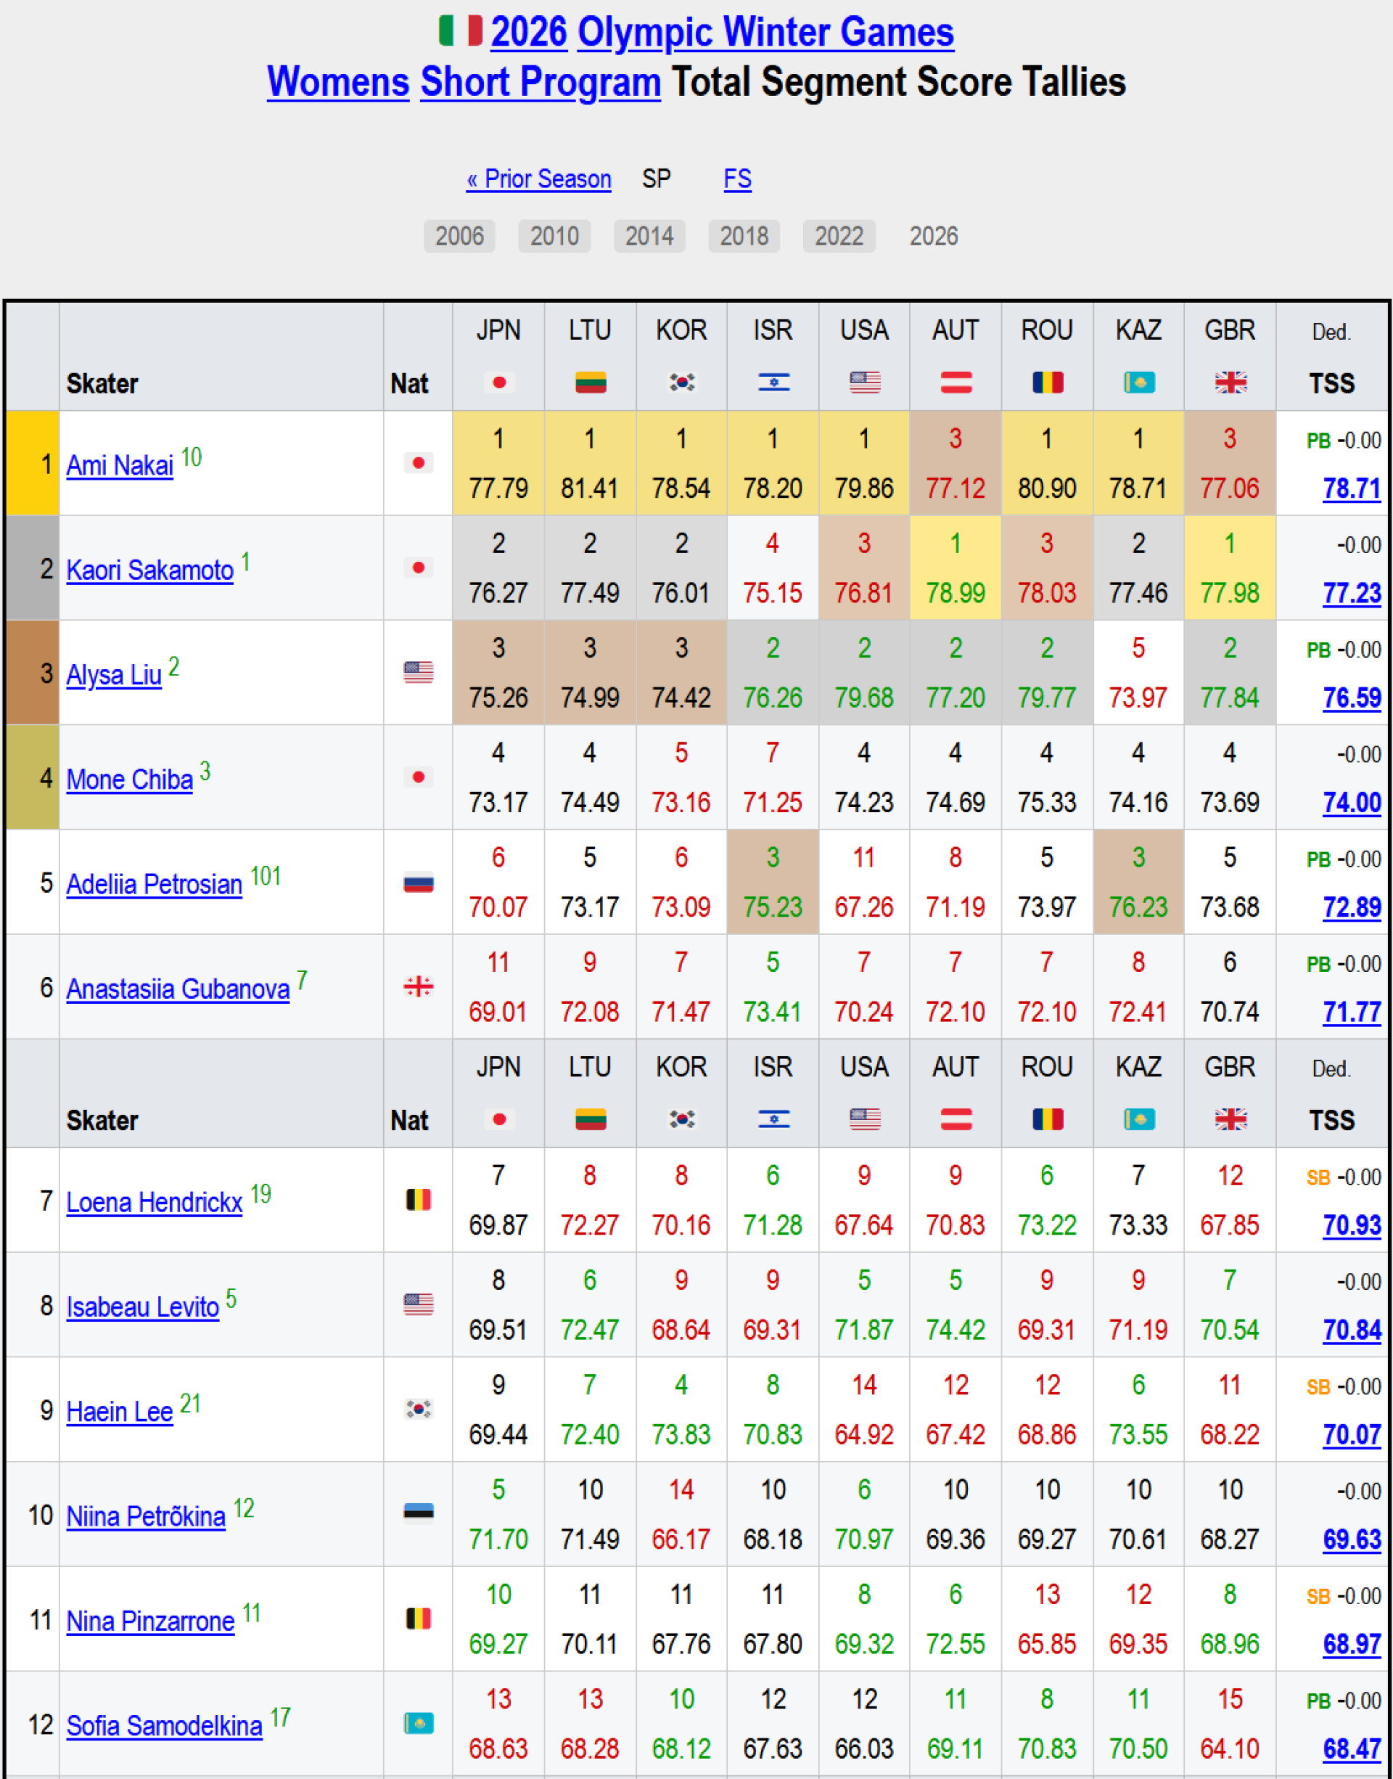The height and width of the screenshot is (1779, 1393).
Task: Click the Lithuania flag in the top header
Action: tap(590, 383)
